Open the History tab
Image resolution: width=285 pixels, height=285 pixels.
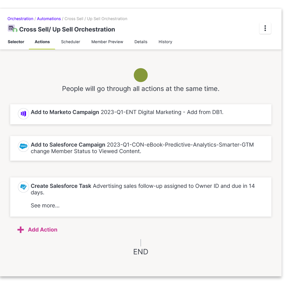coord(165,42)
